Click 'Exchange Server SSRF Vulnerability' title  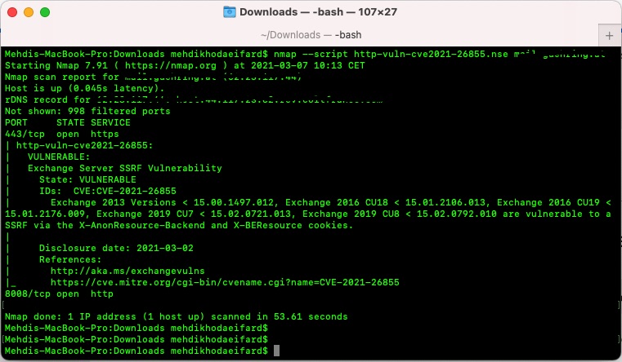tap(124, 168)
